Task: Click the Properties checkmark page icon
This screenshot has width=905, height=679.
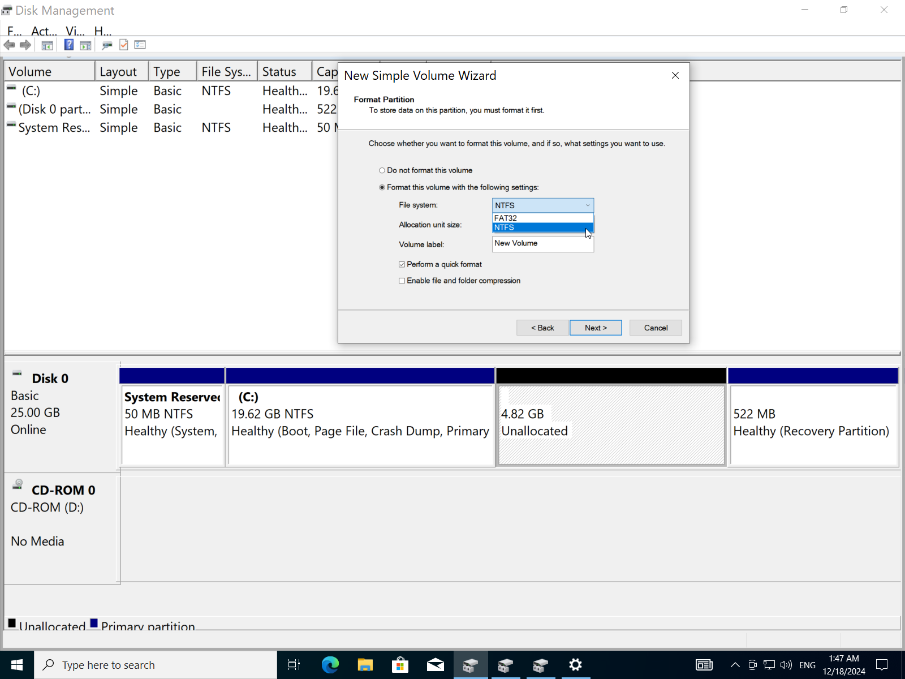Action: 124,45
